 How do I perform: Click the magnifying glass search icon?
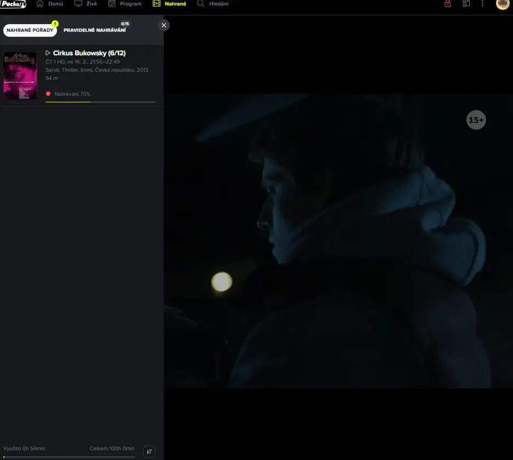tap(200, 4)
